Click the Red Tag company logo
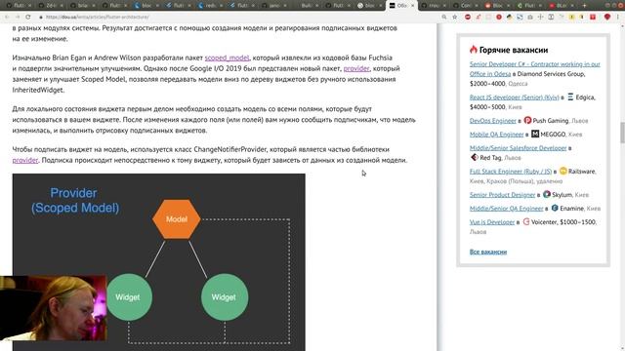 pyautogui.click(x=474, y=158)
